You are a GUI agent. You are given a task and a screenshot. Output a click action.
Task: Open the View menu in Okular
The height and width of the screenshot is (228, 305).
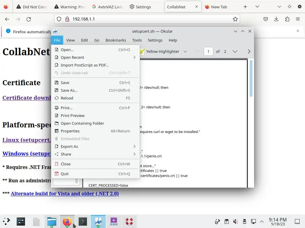click(x=70, y=40)
